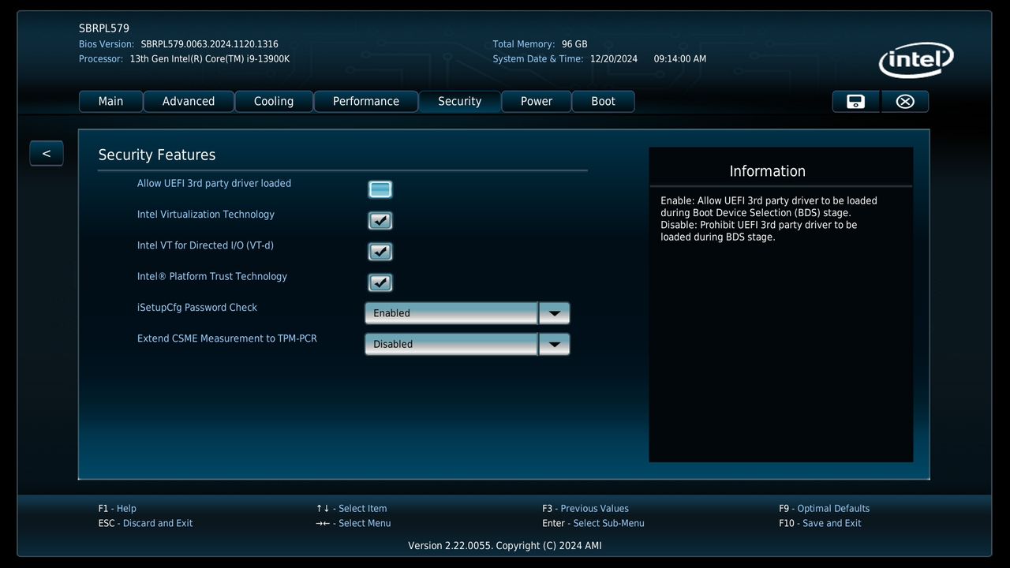This screenshot has height=568, width=1010.
Task: Go to the Cooling tab
Action: tap(274, 101)
